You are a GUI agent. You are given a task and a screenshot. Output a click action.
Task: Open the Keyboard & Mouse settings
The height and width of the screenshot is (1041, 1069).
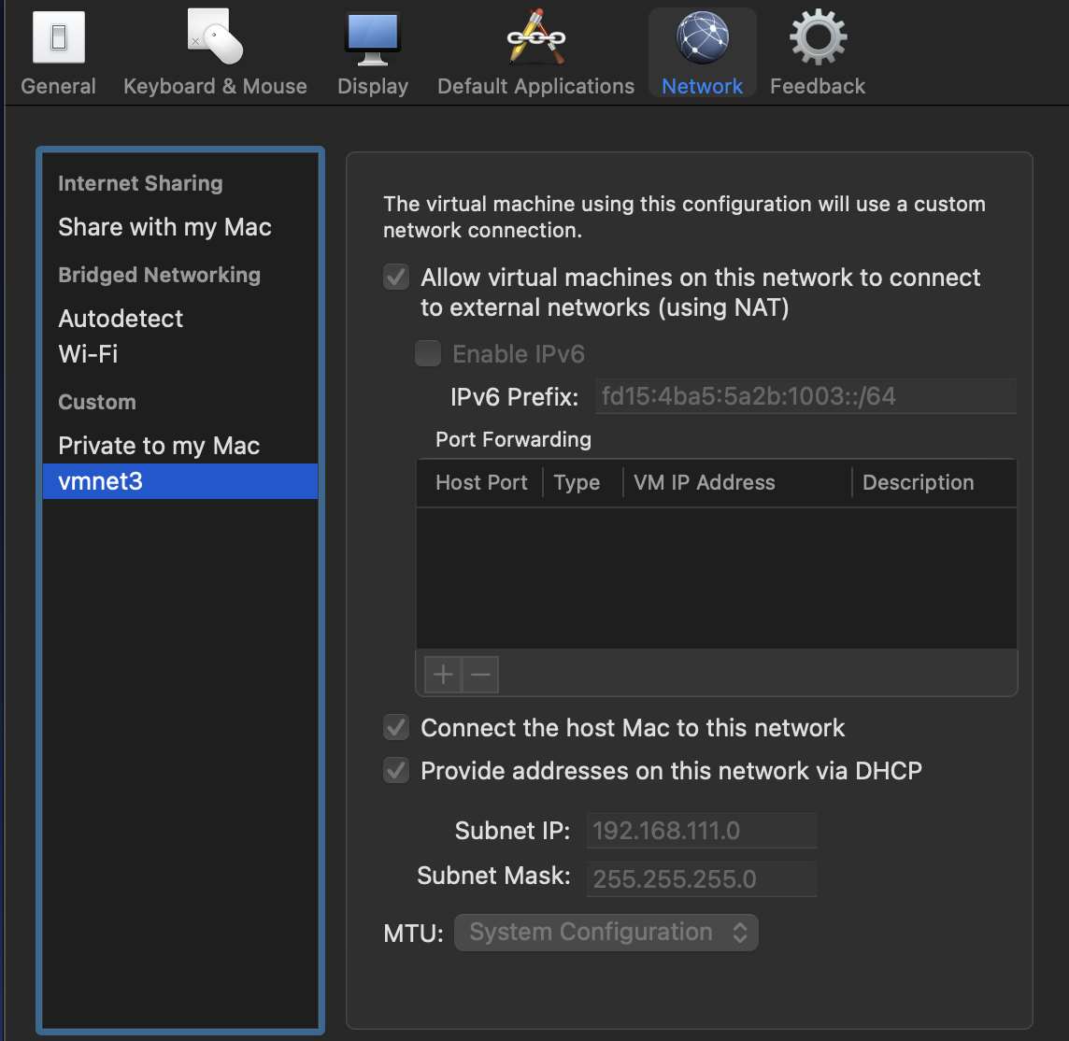[215, 51]
